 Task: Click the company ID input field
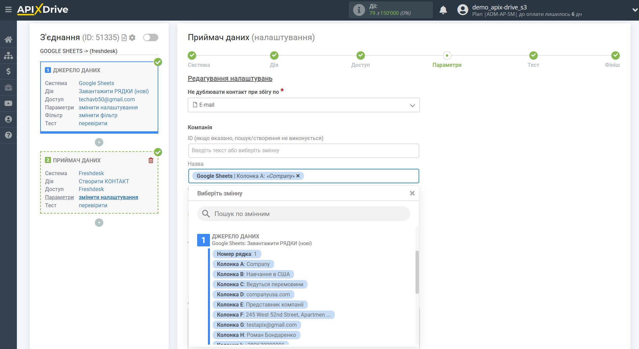303,151
